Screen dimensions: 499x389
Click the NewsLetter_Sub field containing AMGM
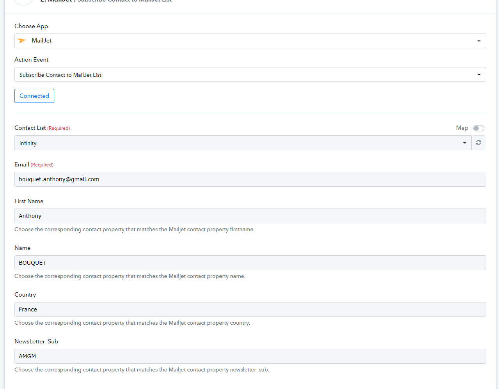pyautogui.click(x=250, y=356)
